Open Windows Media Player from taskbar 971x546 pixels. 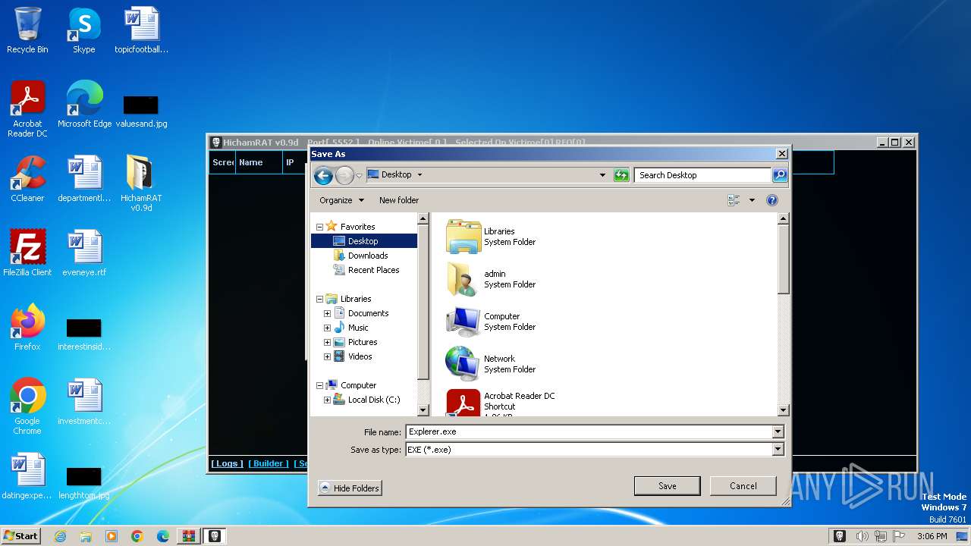(112, 536)
